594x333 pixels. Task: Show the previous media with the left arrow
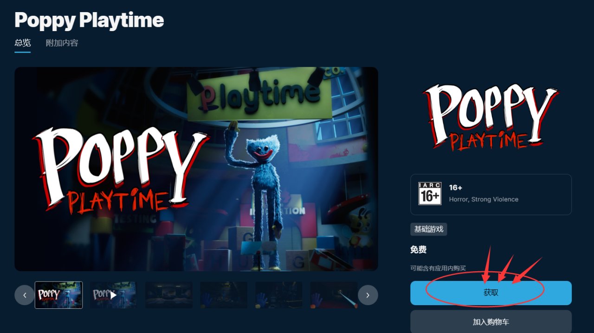pyautogui.click(x=25, y=295)
